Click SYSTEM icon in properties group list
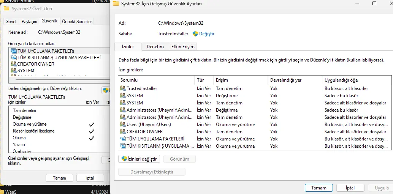The height and width of the screenshot is (194, 393). [14, 70]
